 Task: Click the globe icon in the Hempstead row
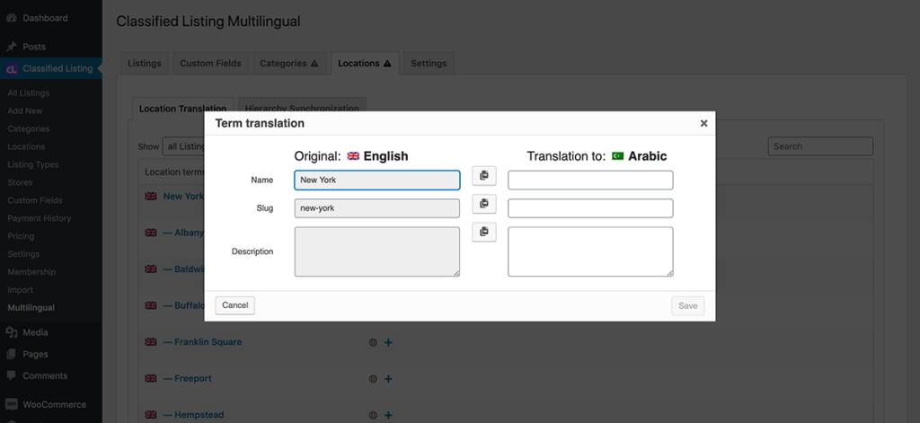point(373,416)
